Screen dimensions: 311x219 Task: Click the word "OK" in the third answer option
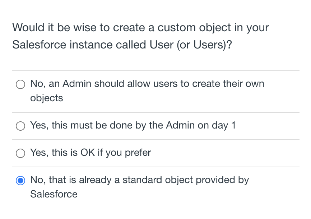click(x=87, y=153)
